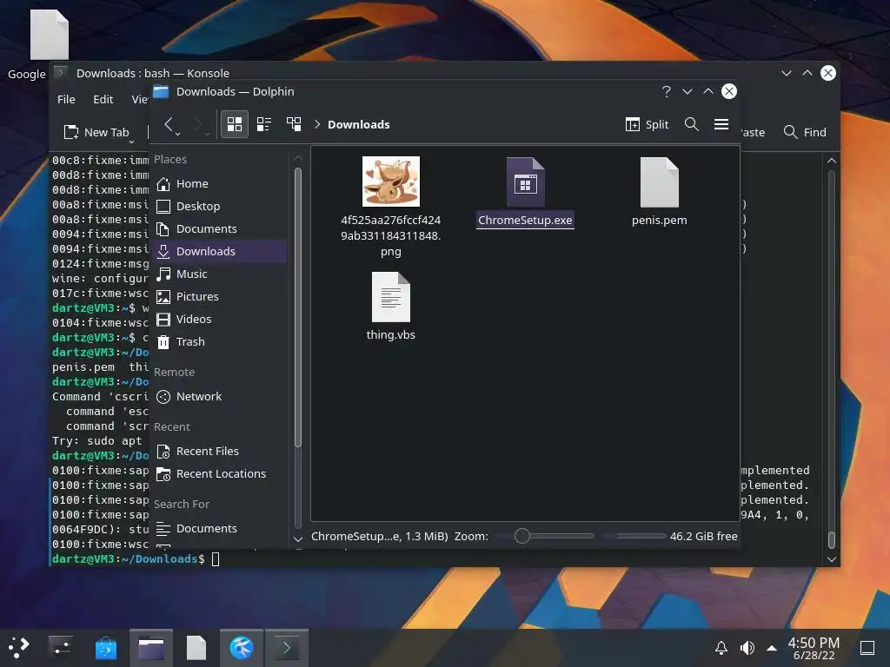The image size is (890, 667).
Task: Go back in Dolphin navigation
Action: point(169,124)
